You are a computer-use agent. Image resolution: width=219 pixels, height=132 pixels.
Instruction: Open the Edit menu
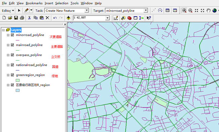point(12,3)
